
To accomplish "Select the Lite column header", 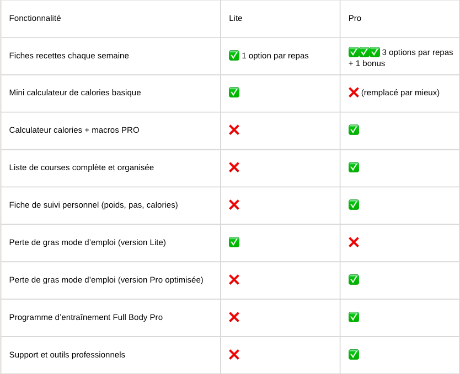I will pyautogui.click(x=280, y=19).
